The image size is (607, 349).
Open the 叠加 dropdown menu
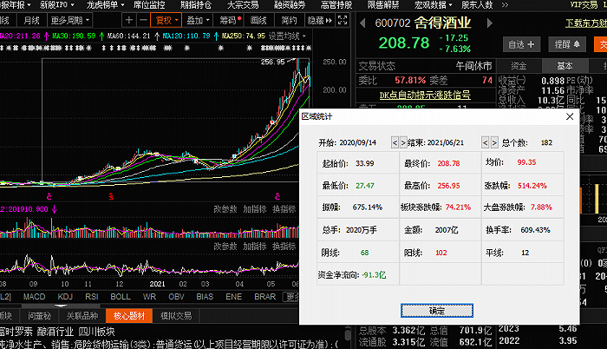tap(198, 20)
